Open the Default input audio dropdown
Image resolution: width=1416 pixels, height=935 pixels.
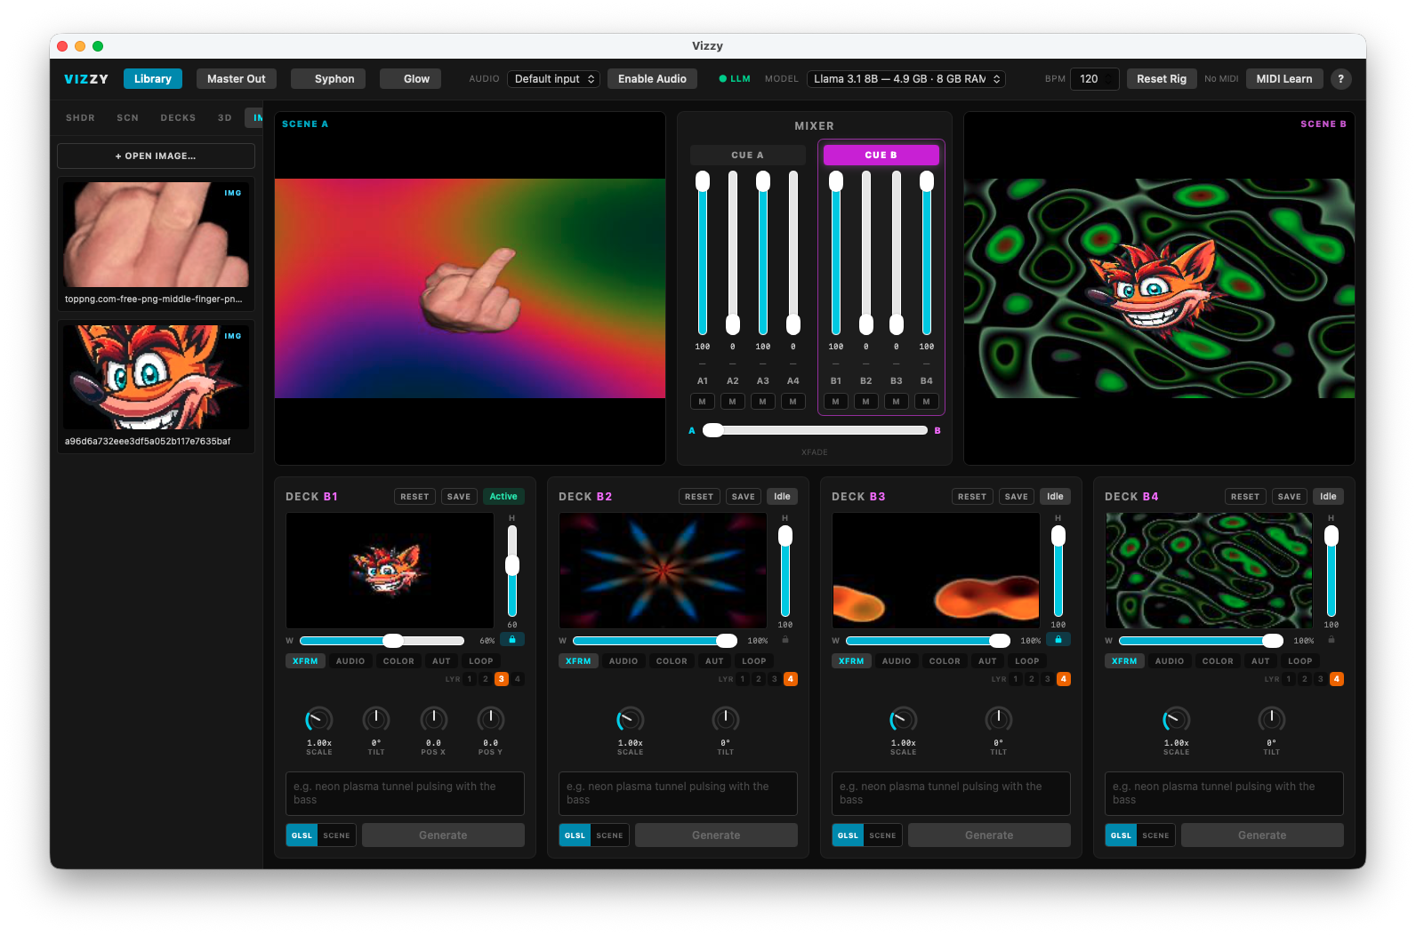point(554,79)
